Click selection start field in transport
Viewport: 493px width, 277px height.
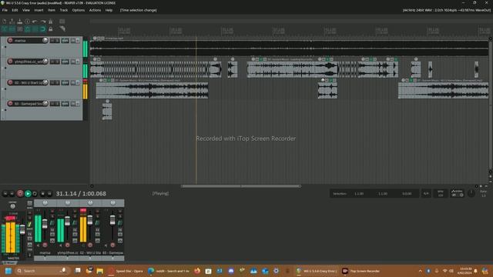pos(359,194)
